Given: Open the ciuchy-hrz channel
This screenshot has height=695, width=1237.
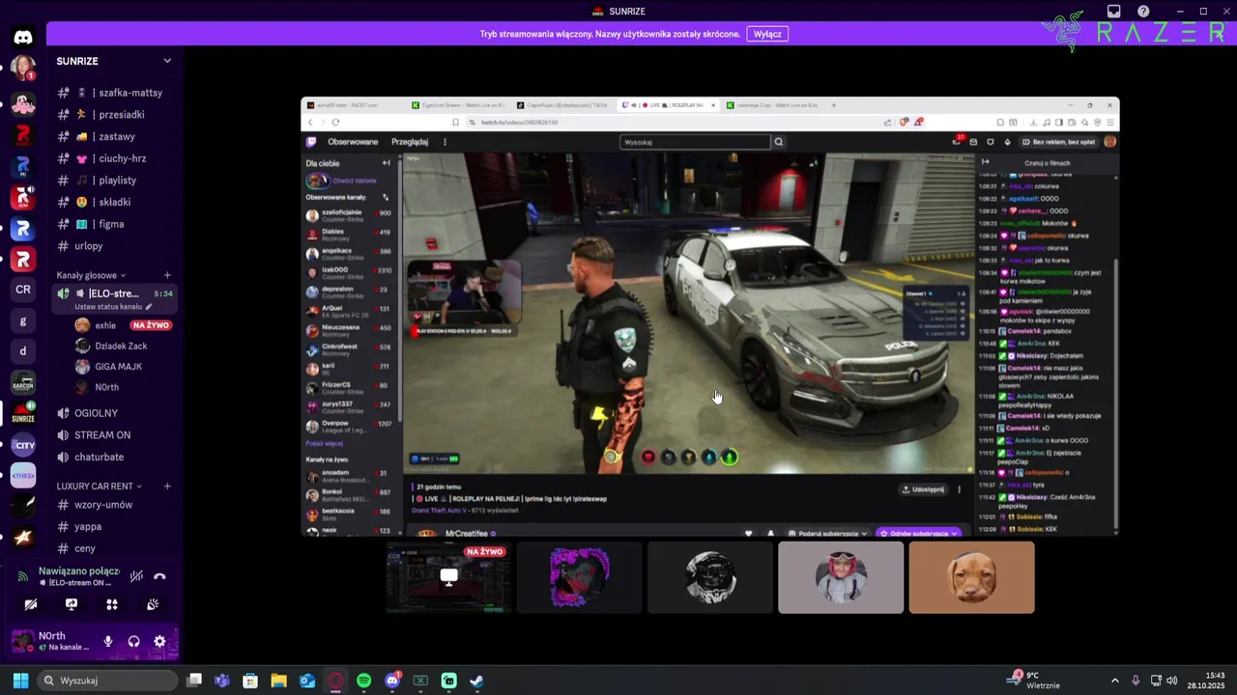Looking at the screenshot, I should point(115,158).
